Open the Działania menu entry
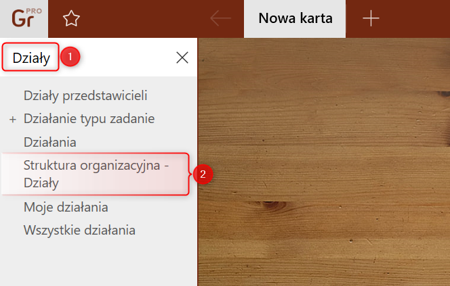This screenshot has width=450, height=286. pyautogui.click(x=50, y=142)
